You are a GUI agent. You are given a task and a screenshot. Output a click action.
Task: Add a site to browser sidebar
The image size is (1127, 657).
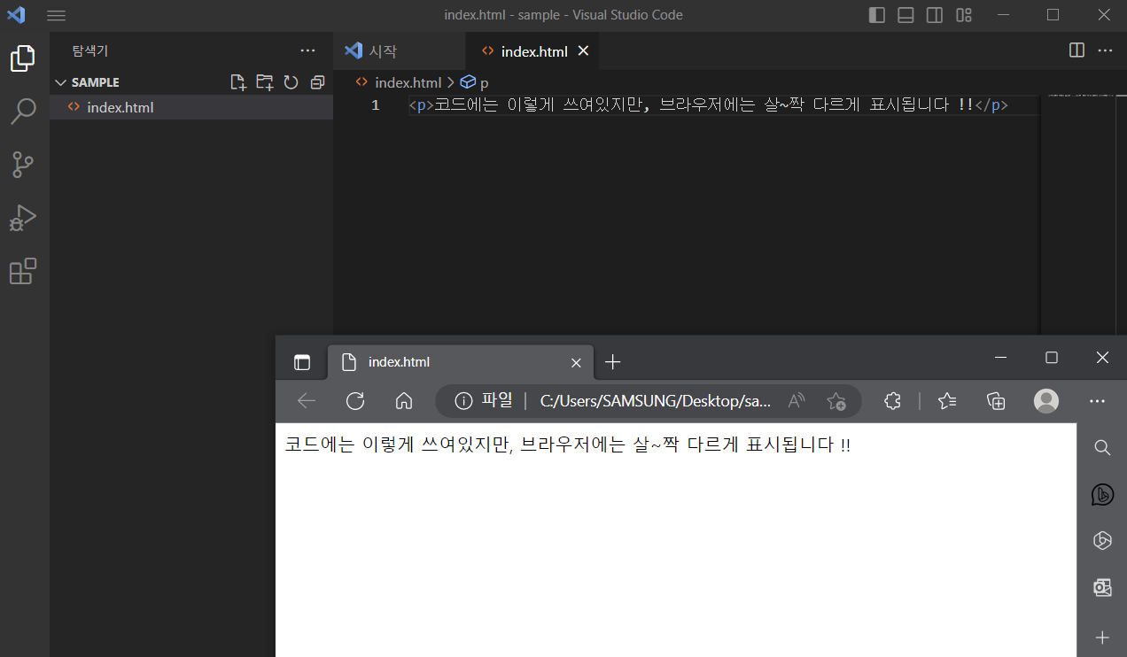(1102, 638)
